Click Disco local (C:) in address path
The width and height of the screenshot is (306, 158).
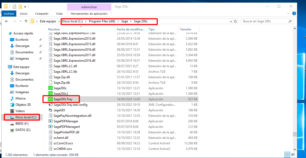pos(72,21)
